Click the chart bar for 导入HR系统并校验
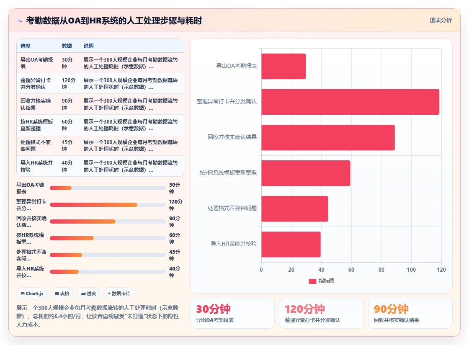This screenshot has width=469, height=345. point(291,244)
